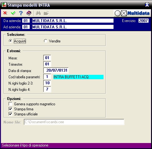Click the red X cancel icon
This screenshot has width=152, height=149.
pyautogui.click(x=5, y=13)
